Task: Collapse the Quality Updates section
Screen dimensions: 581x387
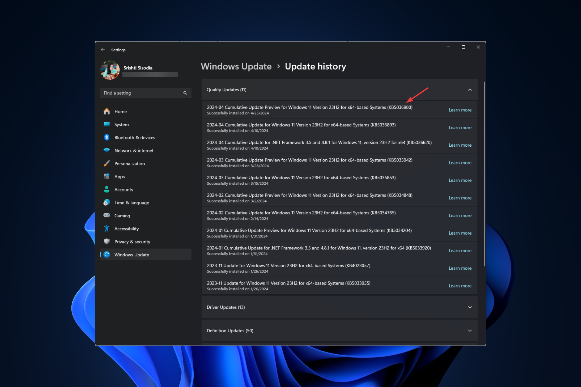Action: click(470, 89)
